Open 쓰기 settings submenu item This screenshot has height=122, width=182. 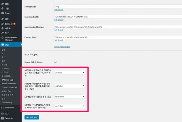(3, 53)
